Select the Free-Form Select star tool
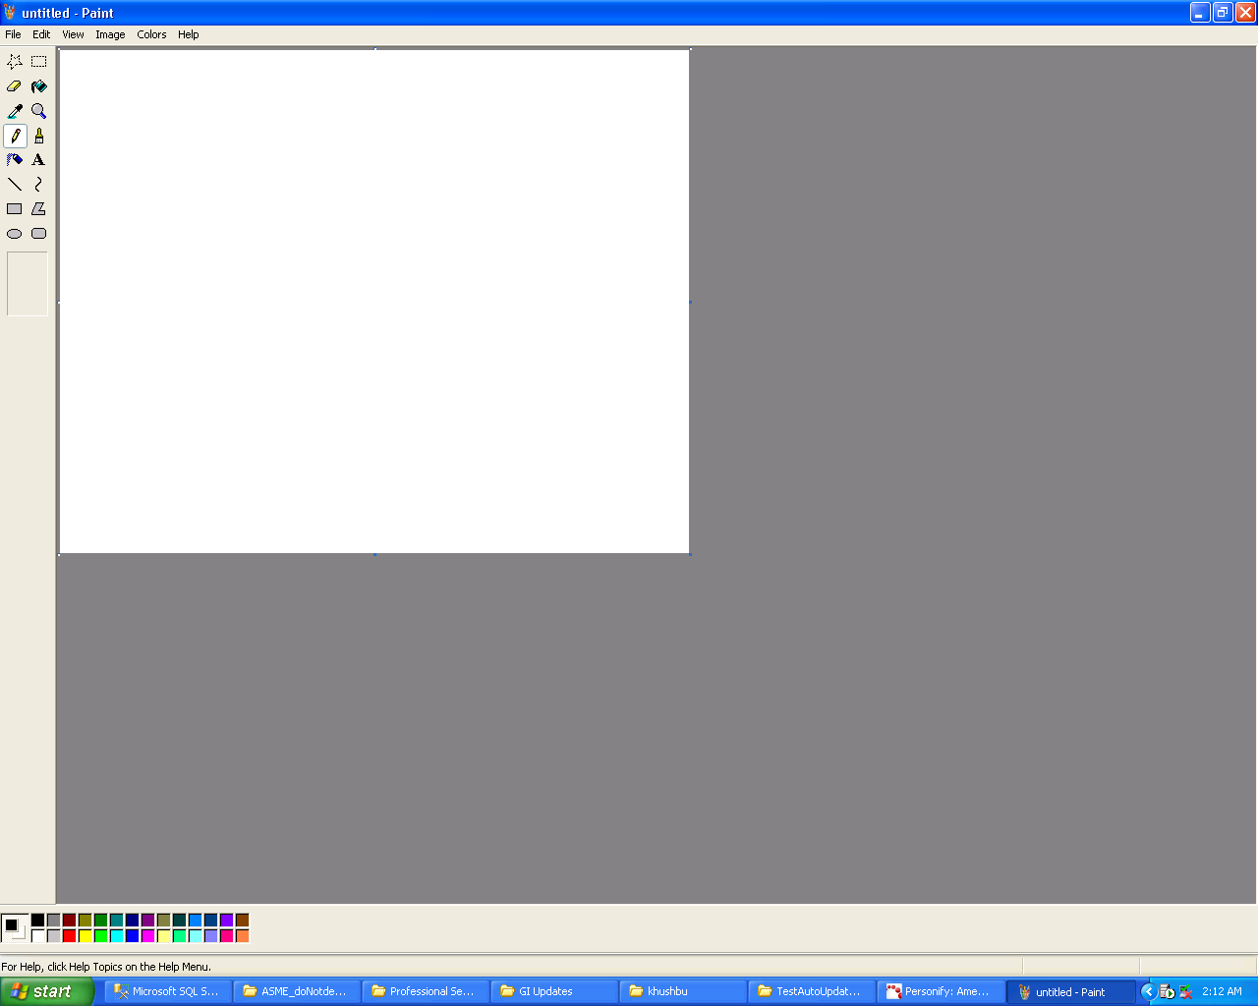This screenshot has height=1006, width=1258. (x=15, y=62)
